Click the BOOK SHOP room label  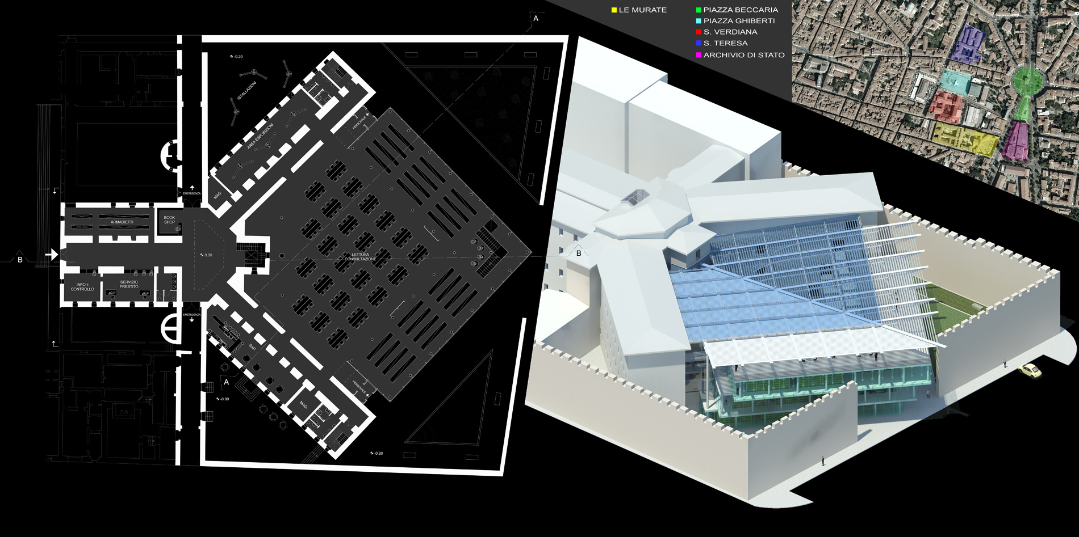(x=170, y=219)
